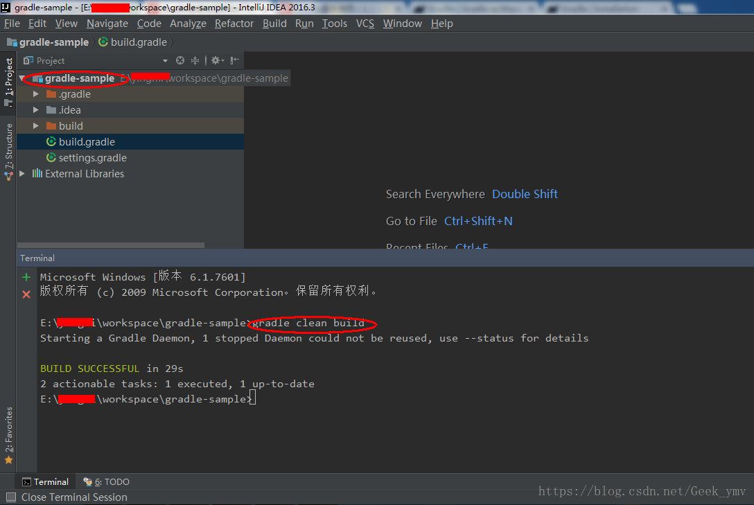Viewport: 754px width, 505px height.
Task: Open the Analyze menu
Action: coord(188,24)
